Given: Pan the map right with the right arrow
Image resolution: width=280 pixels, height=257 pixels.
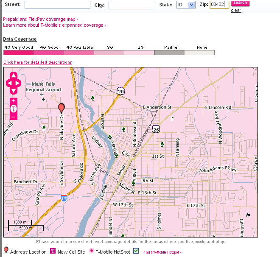Looking at the screenshot, I should [18, 83].
